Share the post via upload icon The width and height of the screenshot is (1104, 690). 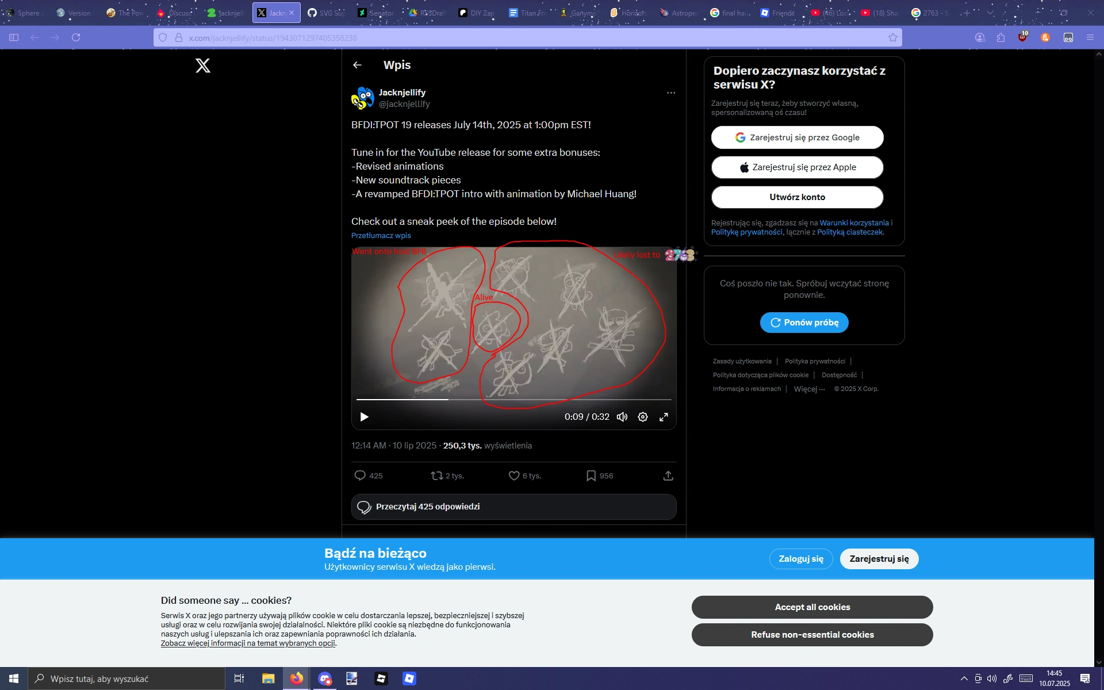[668, 476]
